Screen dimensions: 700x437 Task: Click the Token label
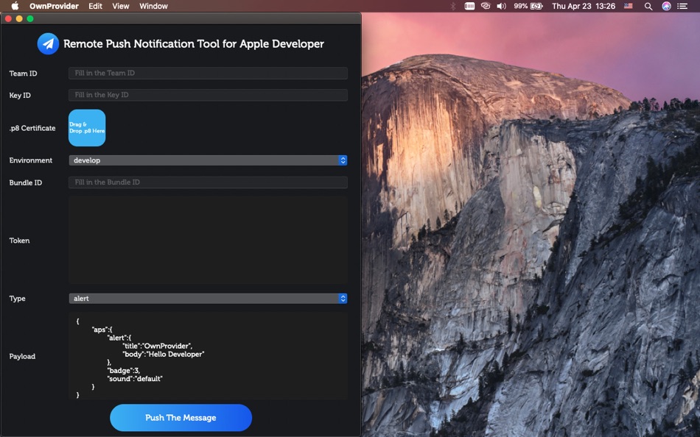(x=19, y=241)
